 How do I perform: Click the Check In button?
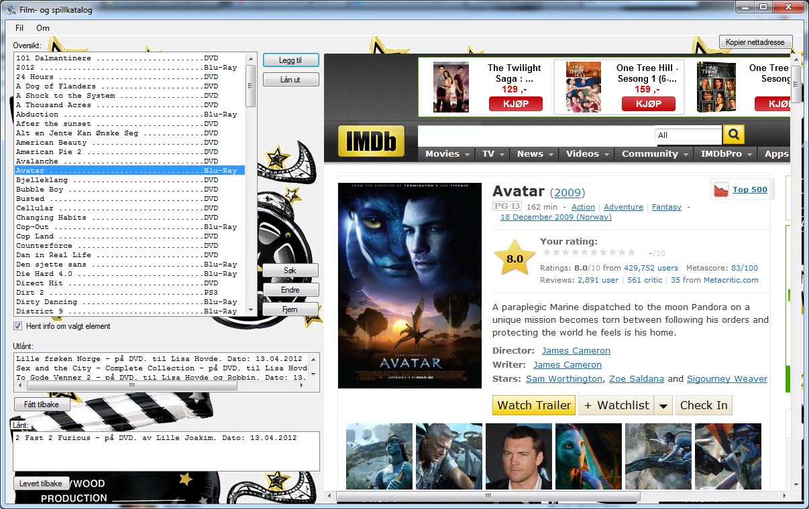point(703,405)
